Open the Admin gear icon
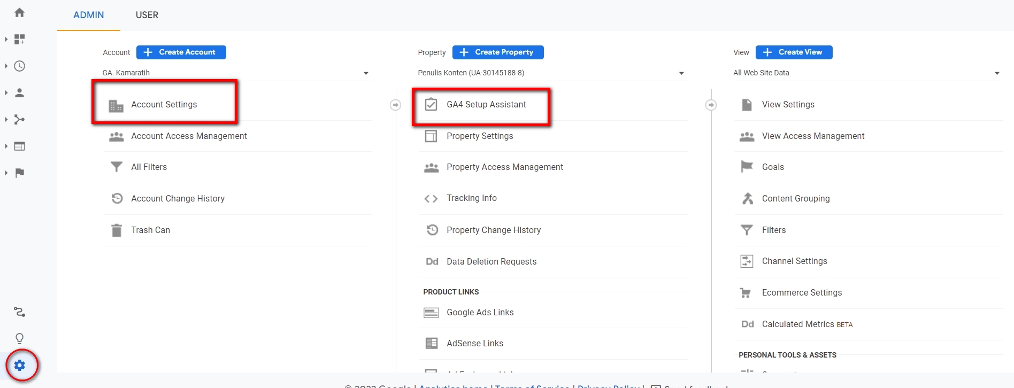Screen dimensions: 1014x388 click(x=20, y=366)
